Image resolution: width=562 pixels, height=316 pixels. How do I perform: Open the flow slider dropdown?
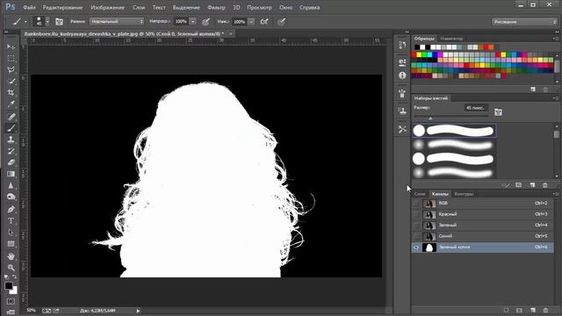click(x=251, y=22)
